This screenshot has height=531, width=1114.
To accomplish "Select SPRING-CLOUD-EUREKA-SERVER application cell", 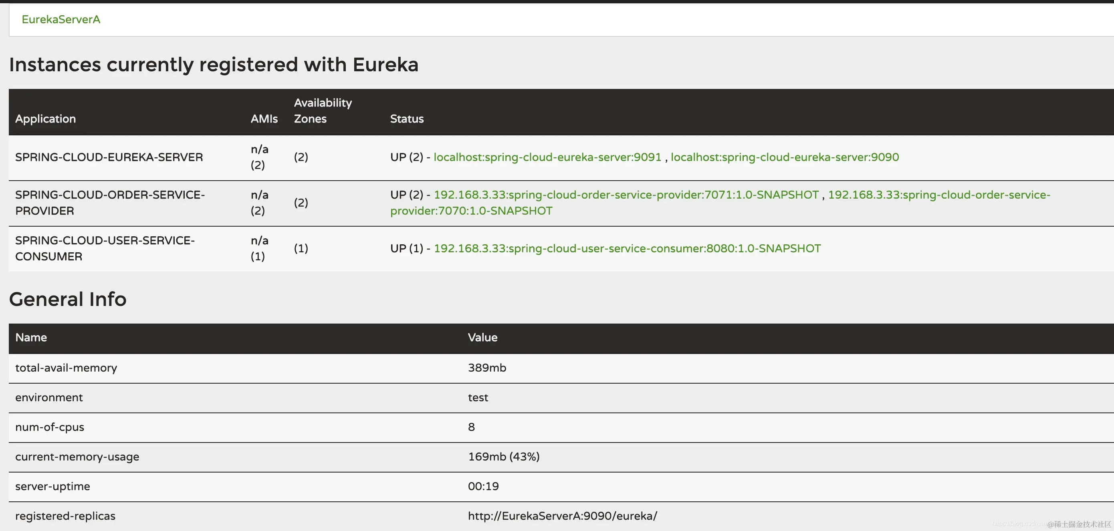I will click(109, 157).
